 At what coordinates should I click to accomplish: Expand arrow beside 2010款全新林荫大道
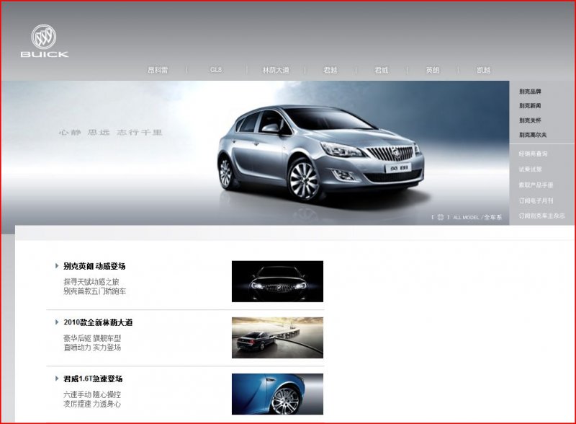point(57,322)
